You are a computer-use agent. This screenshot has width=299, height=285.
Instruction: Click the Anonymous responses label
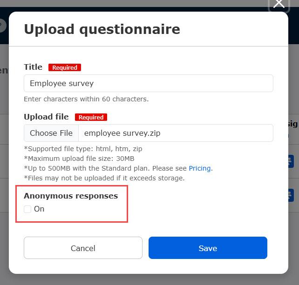pos(71,196)
